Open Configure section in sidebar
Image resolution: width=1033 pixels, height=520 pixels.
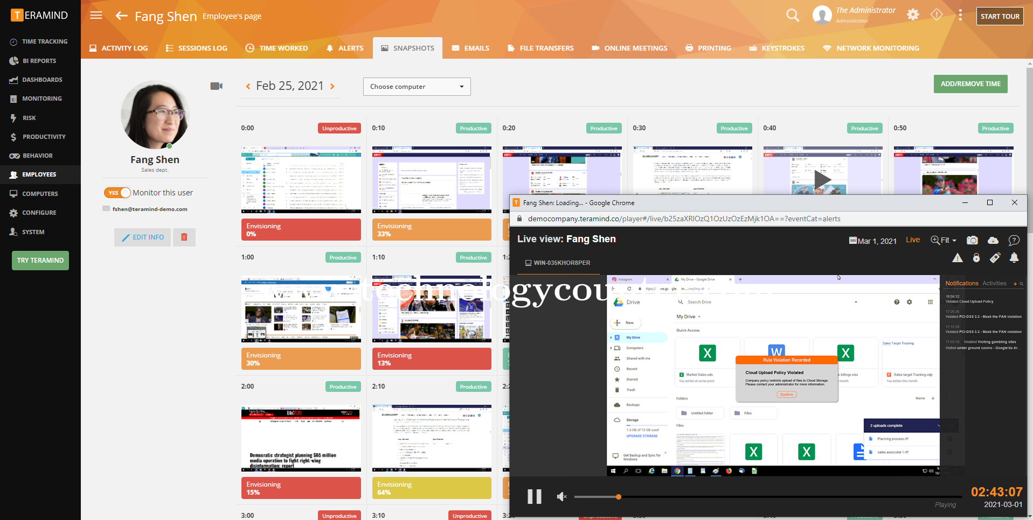pyautogui.click(x=40, y=213)
